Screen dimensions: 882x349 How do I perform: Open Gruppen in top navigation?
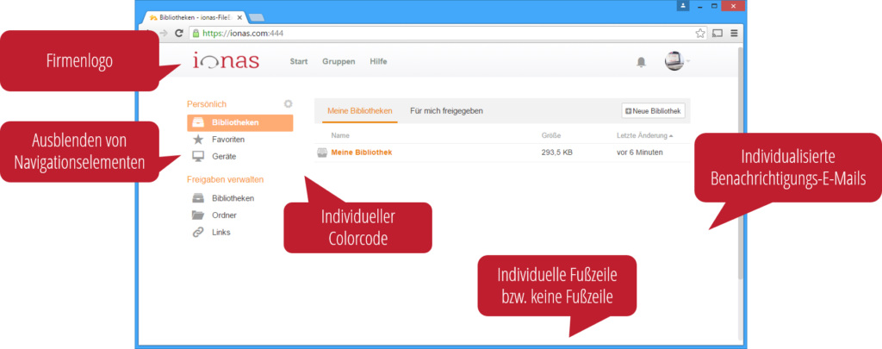tap(339, 61)
